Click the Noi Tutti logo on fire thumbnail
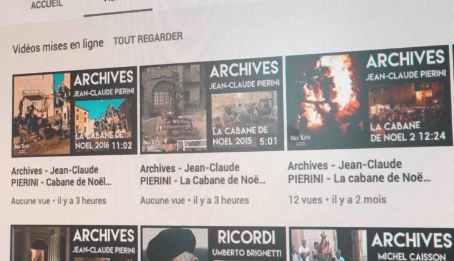Image resolution: width=454 pixels, height=261 pixels. (300, 139)
